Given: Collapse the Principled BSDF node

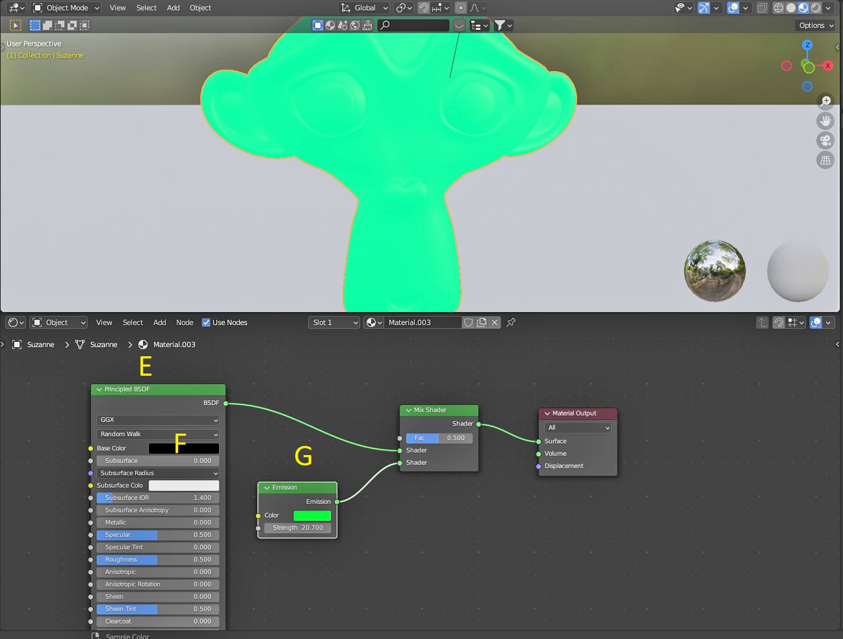Looking at the screenshot, I should pos(99,389).
